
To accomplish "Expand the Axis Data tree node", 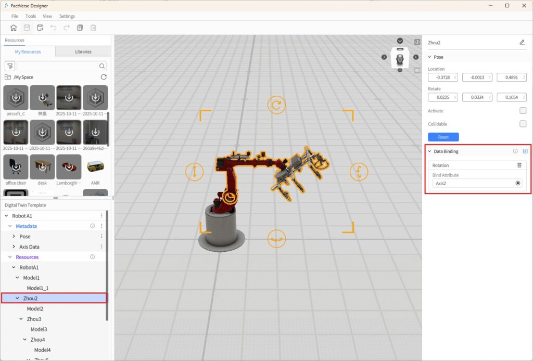I will [14, 247].
